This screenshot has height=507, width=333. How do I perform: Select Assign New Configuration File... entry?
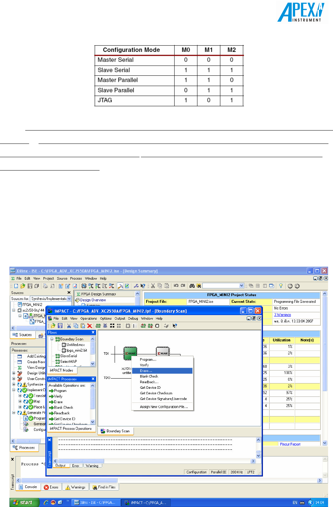(x=162, y=407)
